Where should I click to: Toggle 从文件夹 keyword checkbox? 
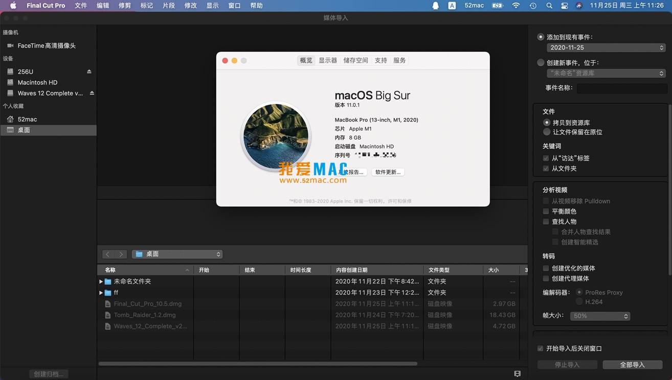coord(546,169)
